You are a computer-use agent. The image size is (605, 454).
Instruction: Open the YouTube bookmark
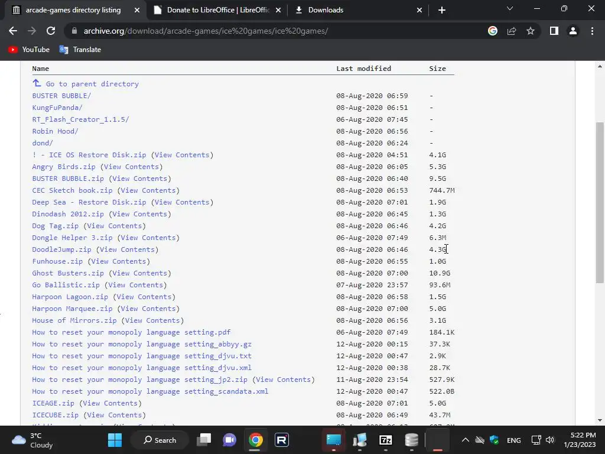click(x=29, y=50)
